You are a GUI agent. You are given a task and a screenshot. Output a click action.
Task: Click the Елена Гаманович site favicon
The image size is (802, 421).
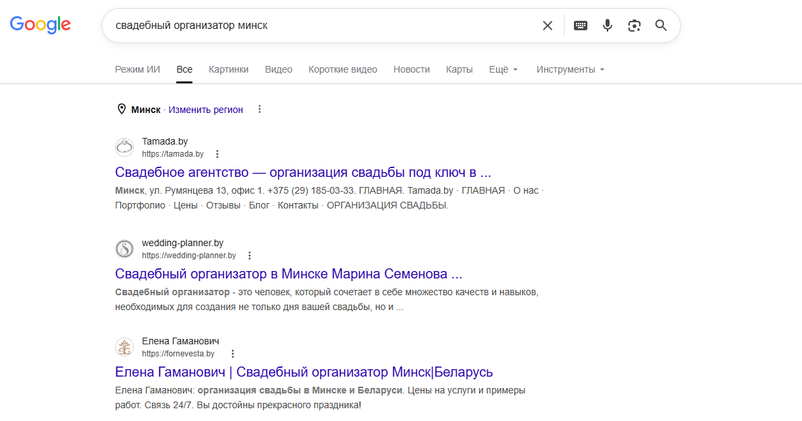coord(124,347)
